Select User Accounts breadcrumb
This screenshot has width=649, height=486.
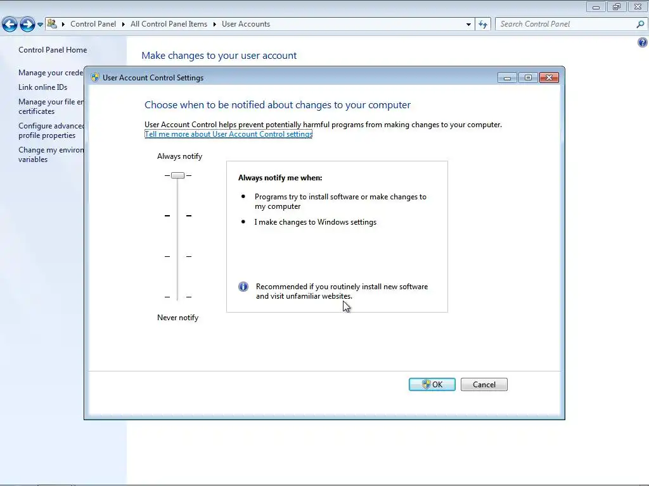point(246,24)
